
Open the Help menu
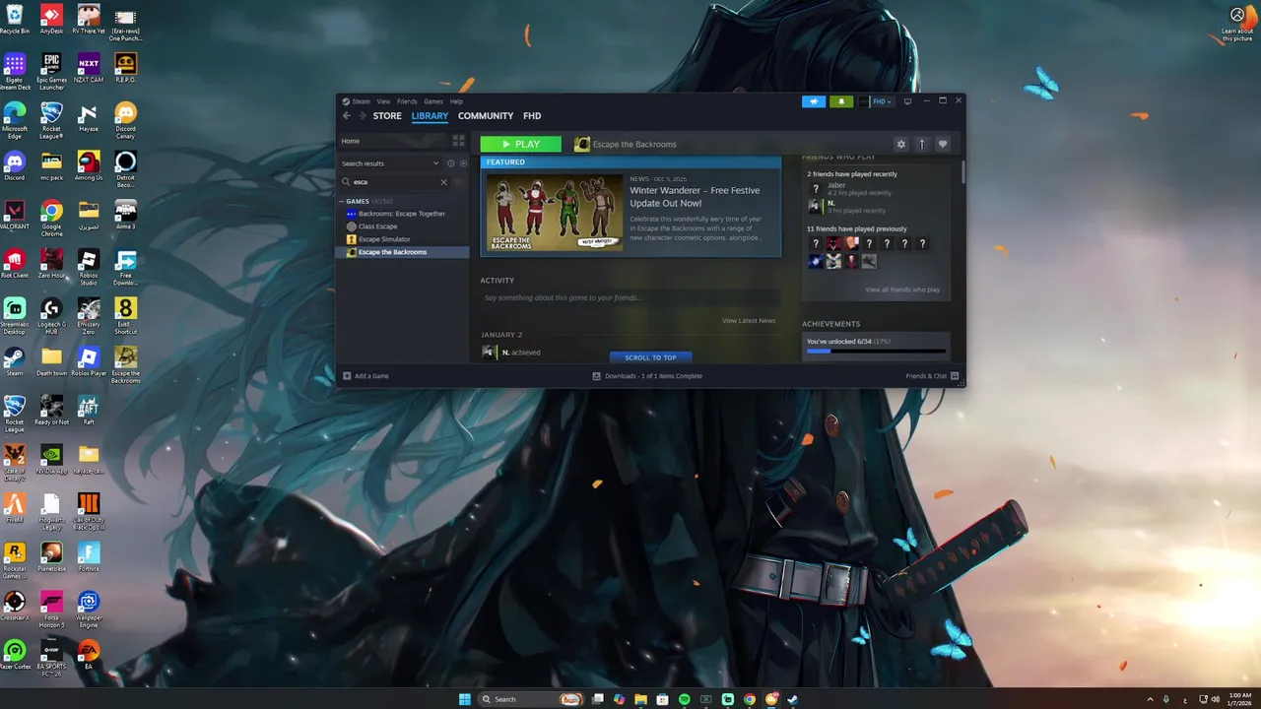point(456,101)
